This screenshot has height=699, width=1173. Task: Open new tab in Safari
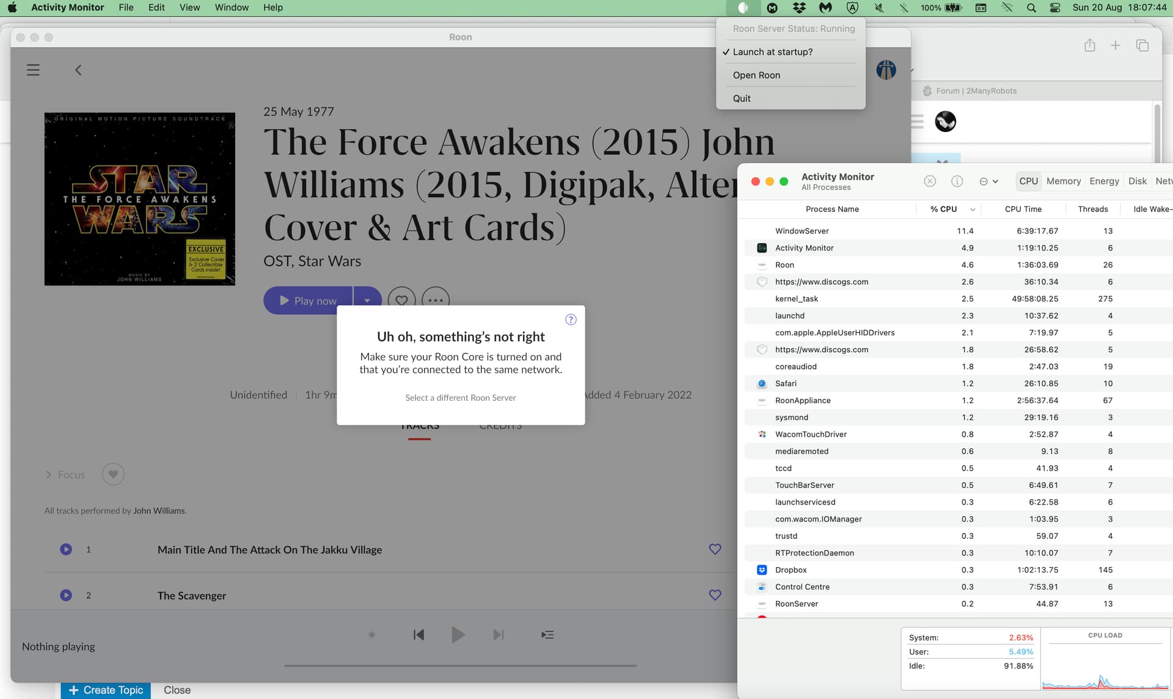pyautogui.click(x=1116, y=45)
